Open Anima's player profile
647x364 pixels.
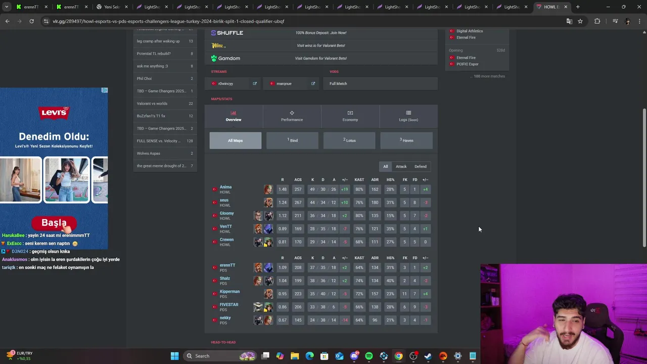[x=225, y=187]
